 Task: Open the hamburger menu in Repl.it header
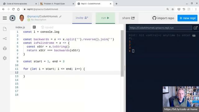click(x=5, y=18)
